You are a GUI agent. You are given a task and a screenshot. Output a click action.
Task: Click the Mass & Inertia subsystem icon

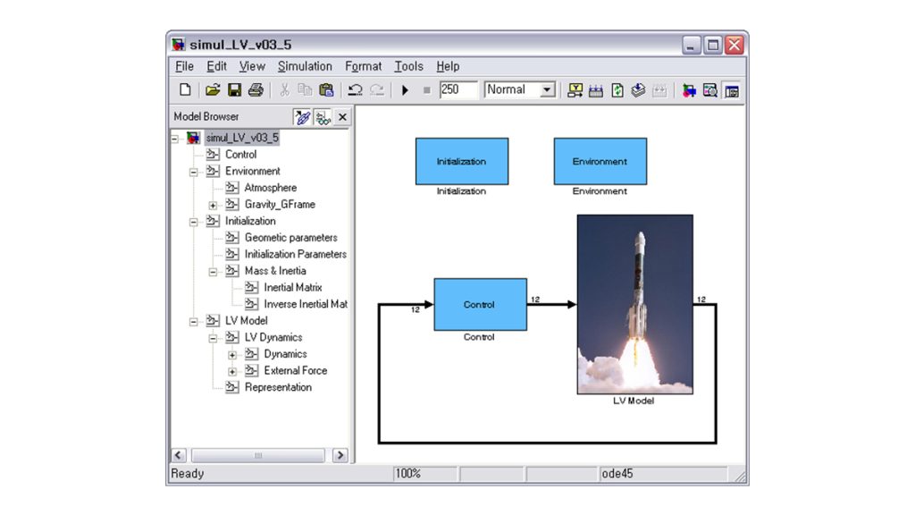232,271
